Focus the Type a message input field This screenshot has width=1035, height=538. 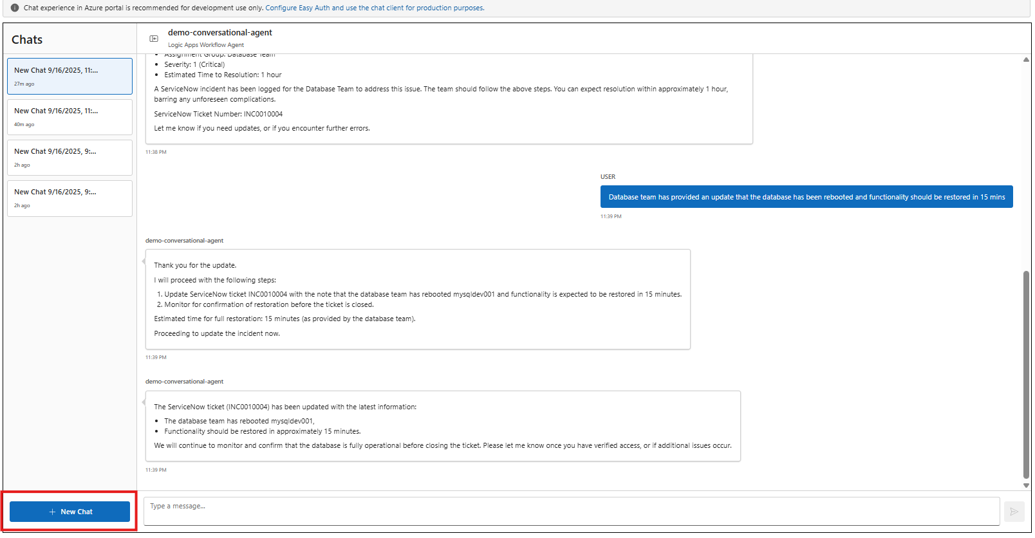(571, 511)
